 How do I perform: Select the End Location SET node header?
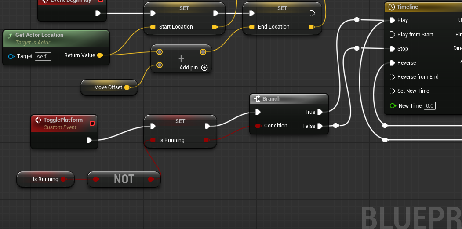(282, 8)
